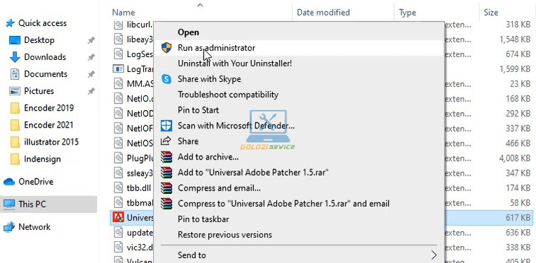Select This PC in navigation pane
Image resolution: width=536 pixels, height=263 pixels.
click(x=49, y=204)
